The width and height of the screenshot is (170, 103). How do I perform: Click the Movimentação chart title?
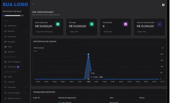pyautogui.click(x=39, y=48)
